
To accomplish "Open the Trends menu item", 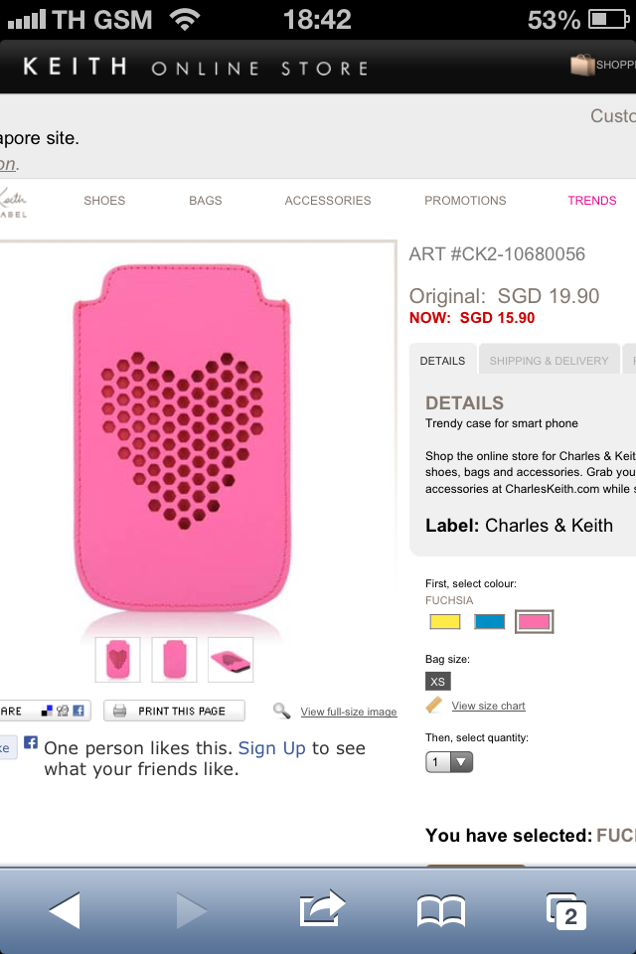I will coord(592,201).
